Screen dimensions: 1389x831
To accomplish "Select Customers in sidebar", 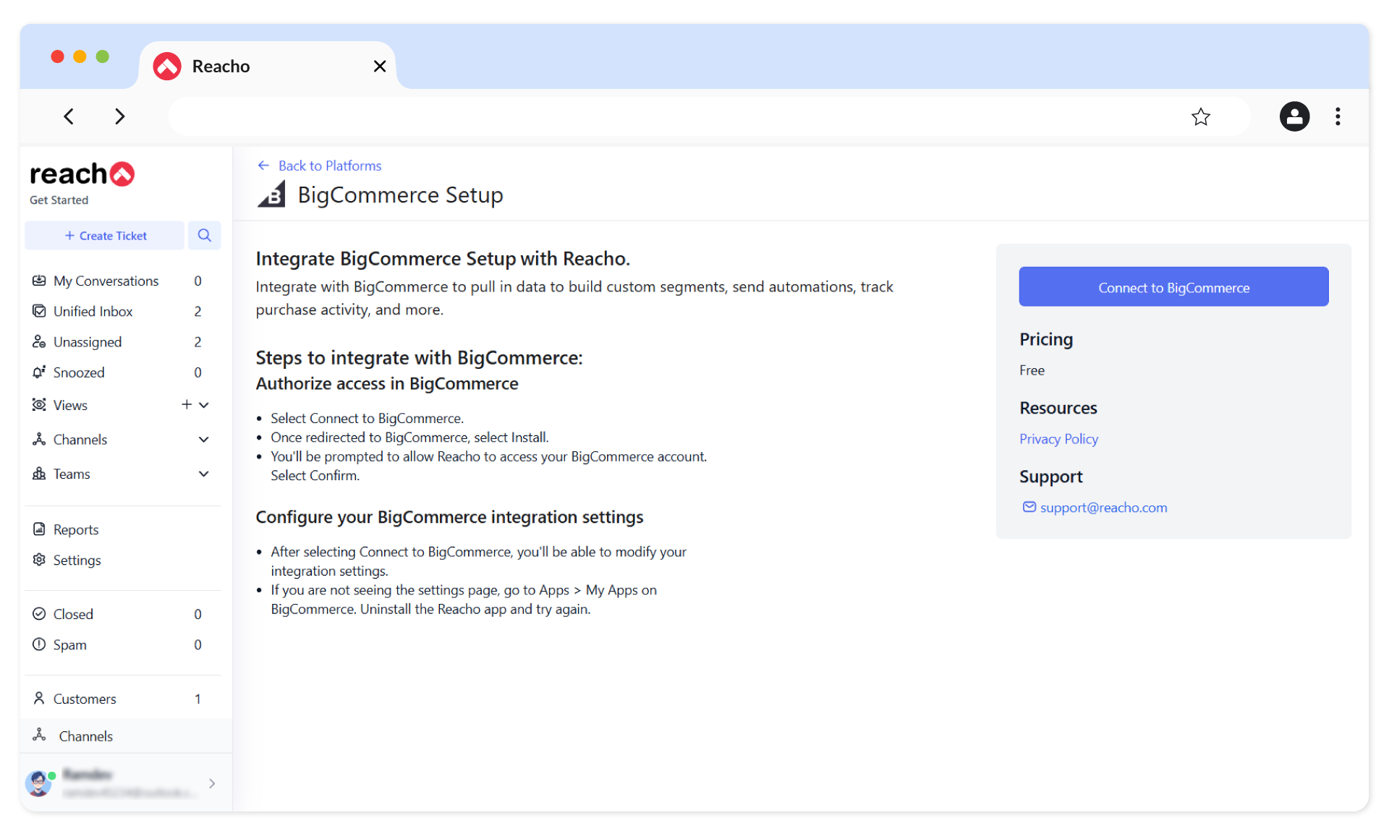I will (x=84, y=699).
